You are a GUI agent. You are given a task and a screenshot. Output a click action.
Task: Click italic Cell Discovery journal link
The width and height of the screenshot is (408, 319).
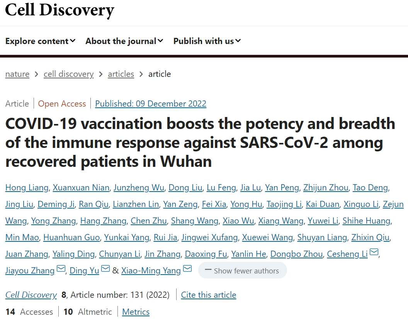[31, 295]
